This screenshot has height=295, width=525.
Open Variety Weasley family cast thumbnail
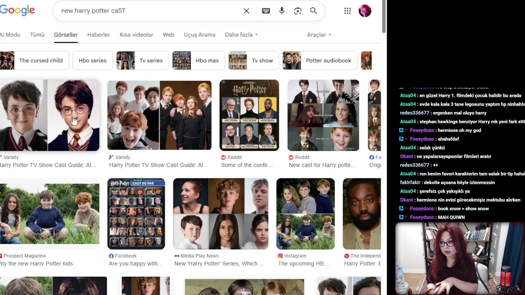[x=159, y=116]
